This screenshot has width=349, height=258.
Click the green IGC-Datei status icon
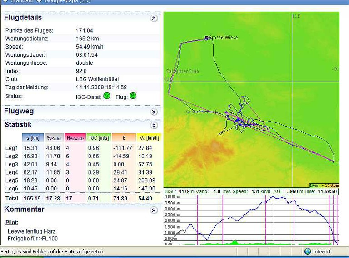[107, 96]
